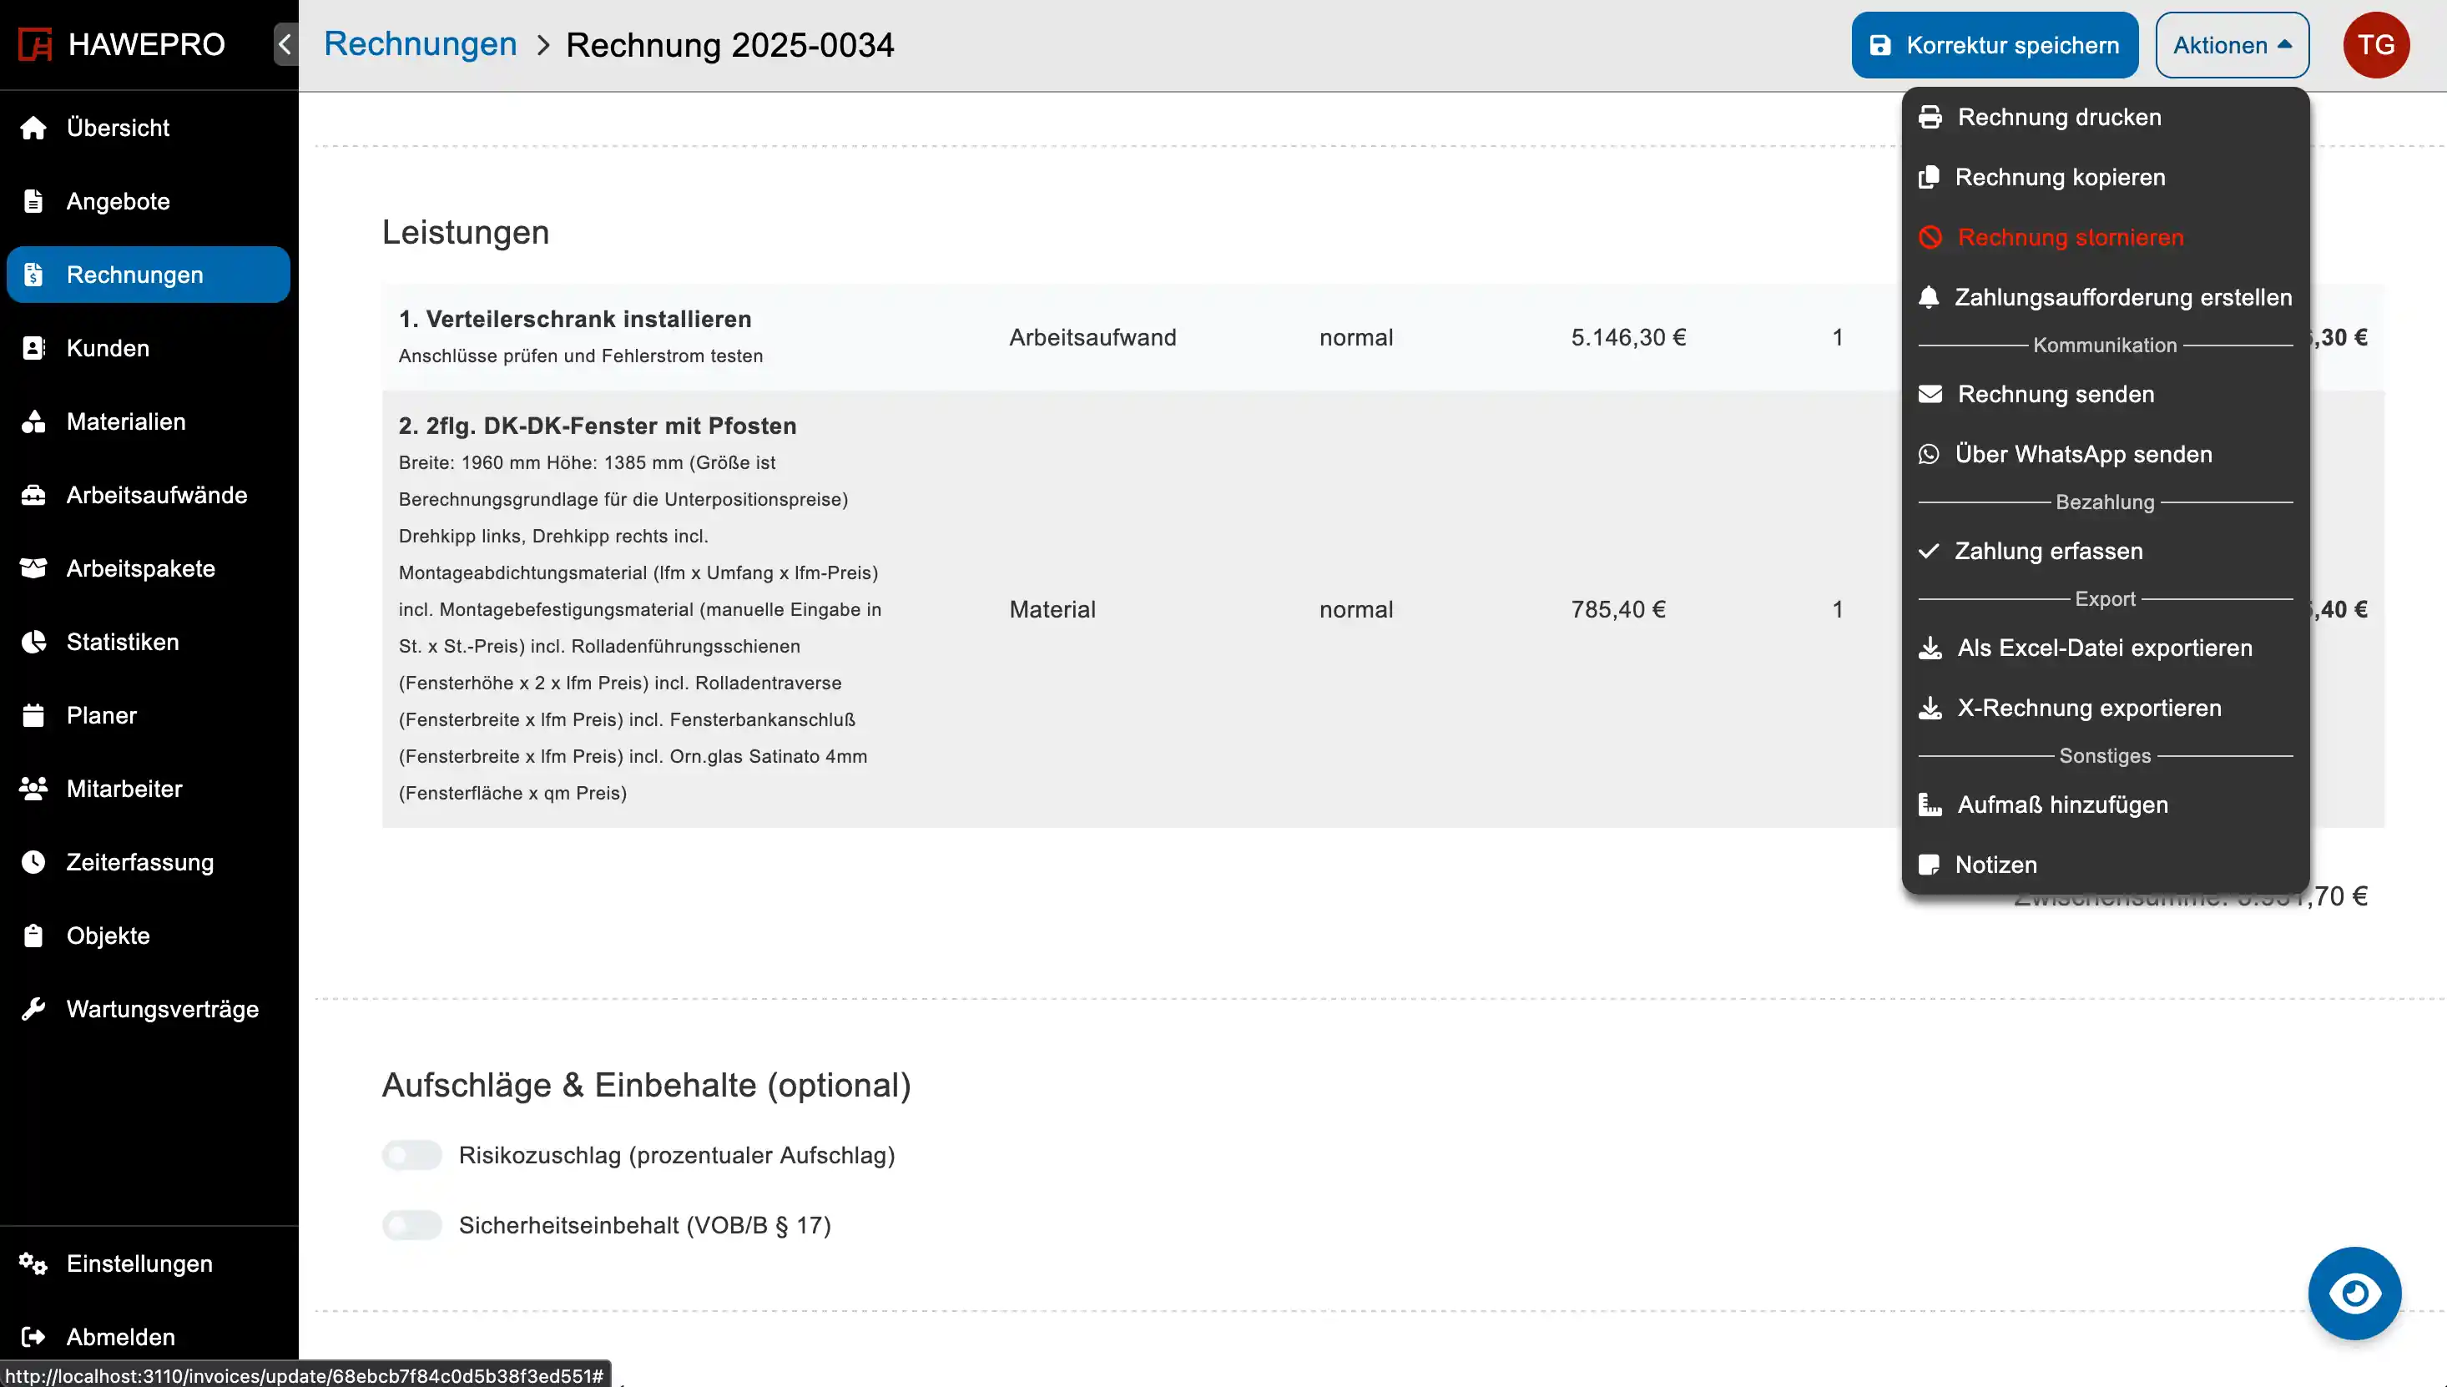2447x1387 pixels.
Task: Click the wrench icon for Wartungsverträge
Action: (x=34, y=1009)
